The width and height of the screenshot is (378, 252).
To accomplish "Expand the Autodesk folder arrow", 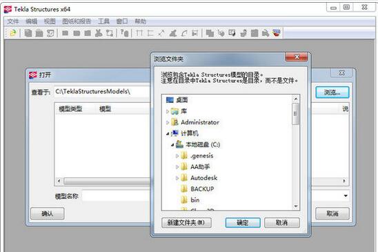I will [177, 178].
